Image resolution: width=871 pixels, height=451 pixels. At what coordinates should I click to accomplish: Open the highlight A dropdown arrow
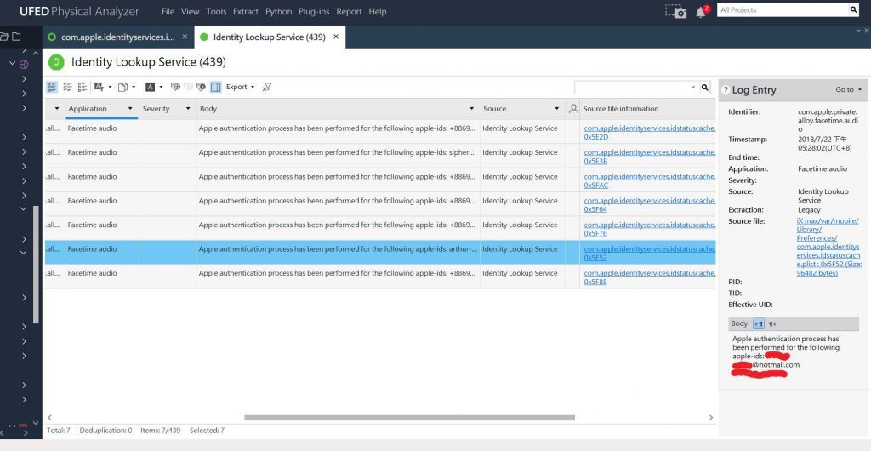[x=161, y=87]
